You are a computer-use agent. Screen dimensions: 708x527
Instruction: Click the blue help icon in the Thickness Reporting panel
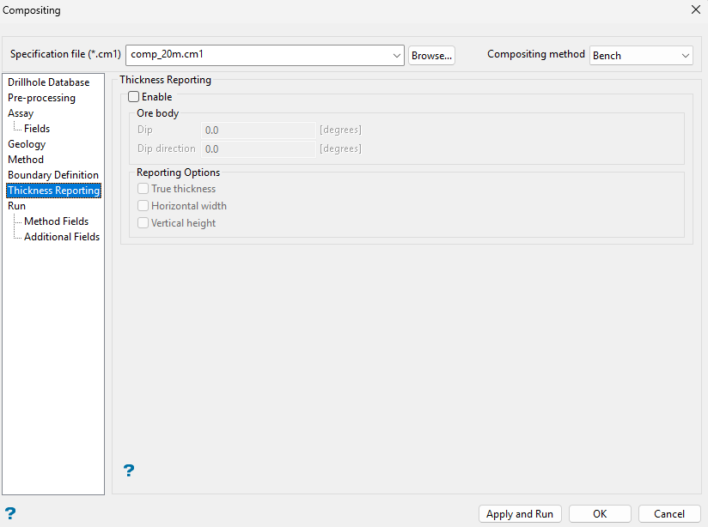point(129,470)
